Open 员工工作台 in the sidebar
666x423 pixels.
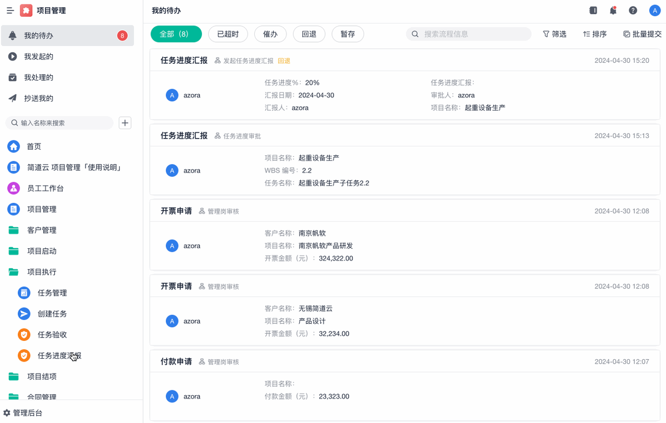(45, 188)
